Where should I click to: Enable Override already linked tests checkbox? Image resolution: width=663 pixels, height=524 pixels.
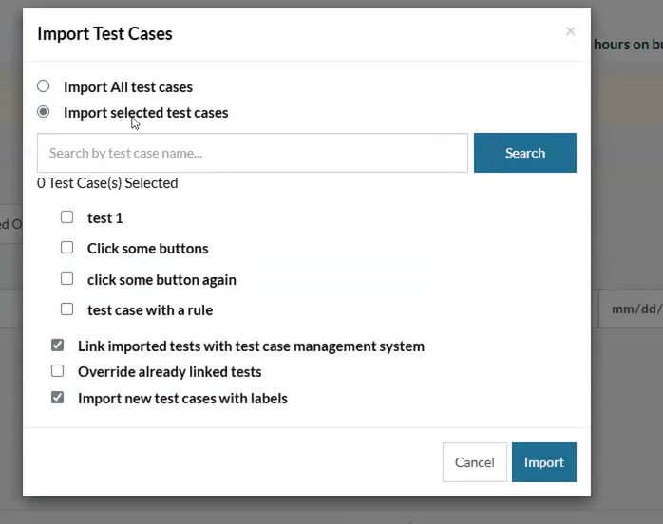(x=58, y=371)
